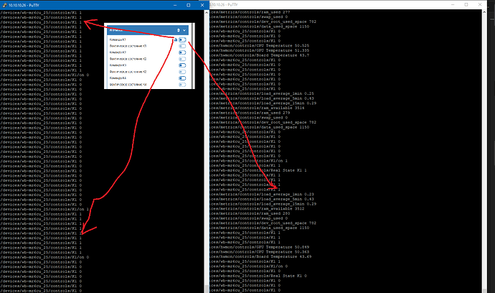The image size is (495, 293).
Task: Turn off the Команда K3 switch
Action: click(x=182, y=65)
